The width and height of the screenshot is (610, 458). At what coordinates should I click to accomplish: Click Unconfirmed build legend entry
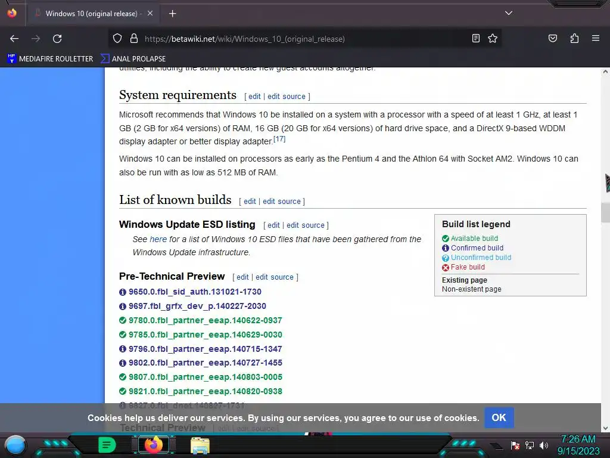(481, 258)
